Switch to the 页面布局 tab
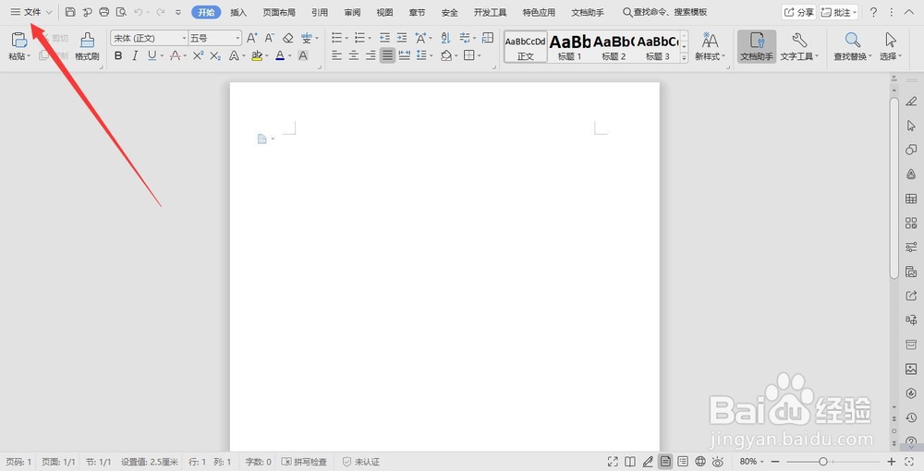924x471 pixels. (x=279, y=12)
